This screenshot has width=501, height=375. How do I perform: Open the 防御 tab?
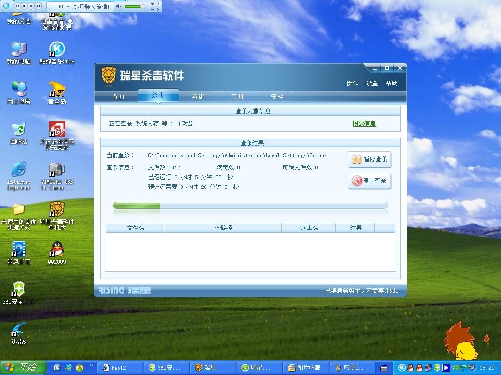coord(198,96)
